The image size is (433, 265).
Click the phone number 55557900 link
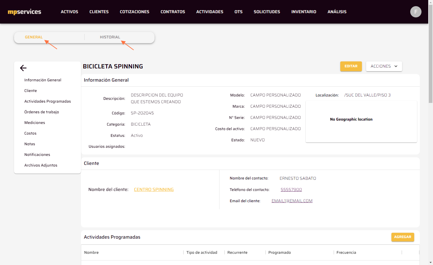click(291, 190)
